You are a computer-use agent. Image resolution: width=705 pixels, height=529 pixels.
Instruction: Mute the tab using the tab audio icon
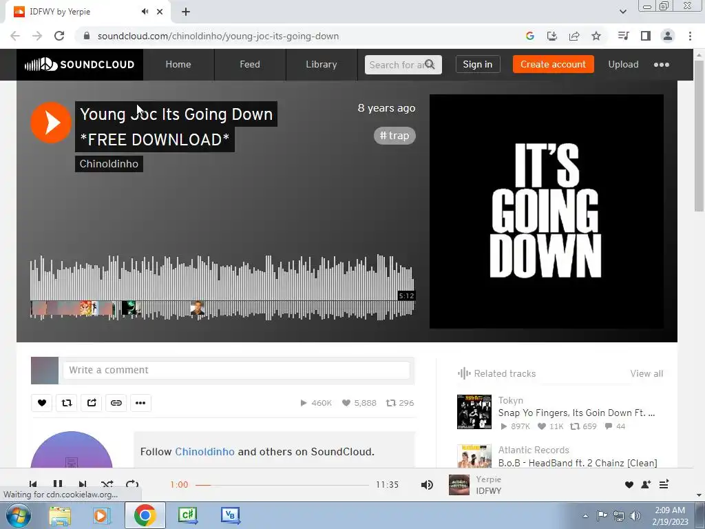coord(145,12)
